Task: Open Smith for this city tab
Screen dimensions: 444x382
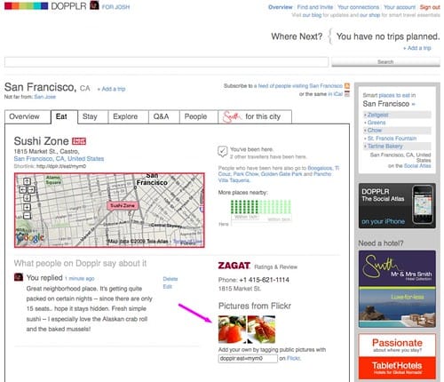Action: click(255, 116)
